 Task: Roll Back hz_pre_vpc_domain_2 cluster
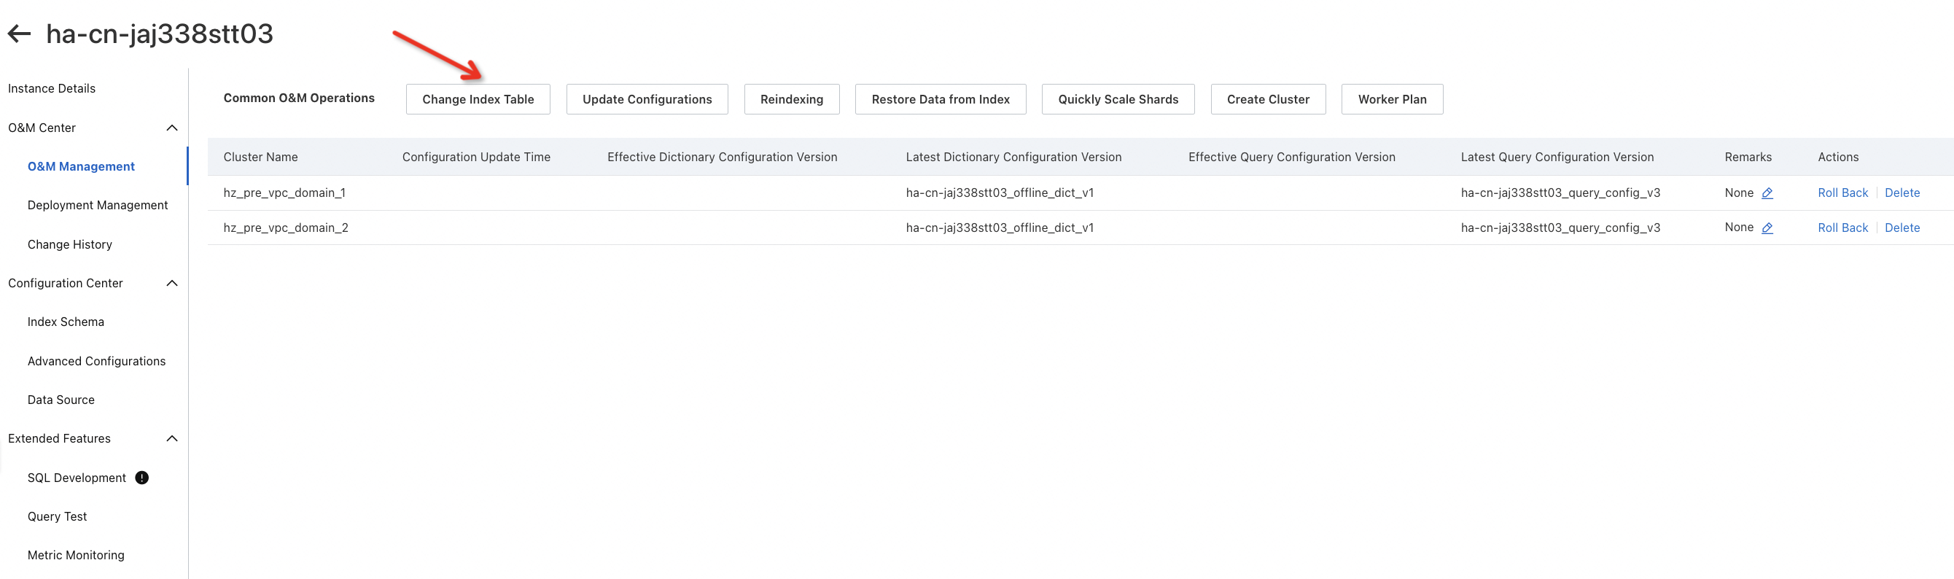coord(1842,228)
